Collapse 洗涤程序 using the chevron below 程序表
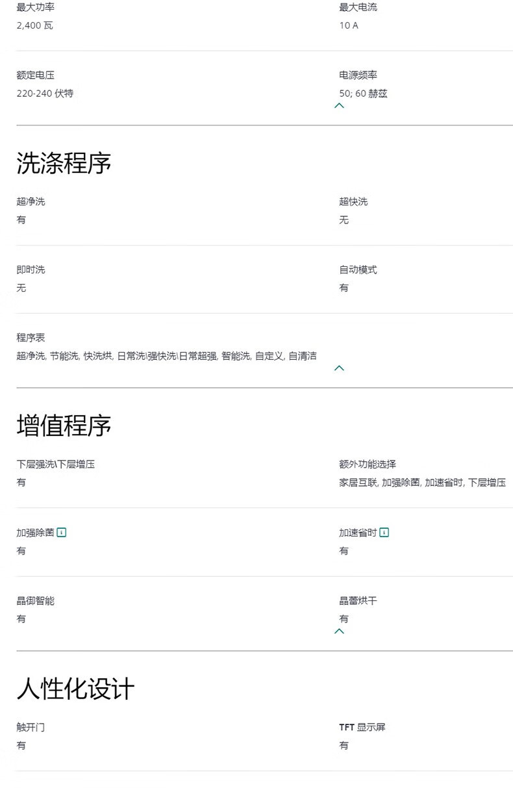Screen dimensions: 513x788 click(339, 368)
